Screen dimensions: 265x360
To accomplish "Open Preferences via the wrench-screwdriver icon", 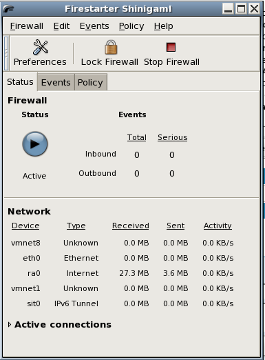I will click(41, 47).
